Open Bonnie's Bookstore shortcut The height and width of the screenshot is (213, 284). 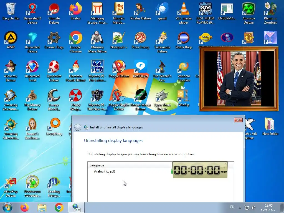tap(32, 128)
